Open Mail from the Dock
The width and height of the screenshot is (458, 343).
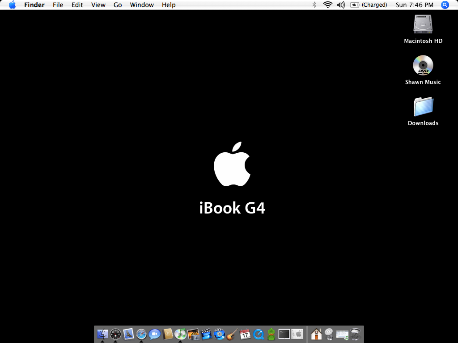[128, 334]
